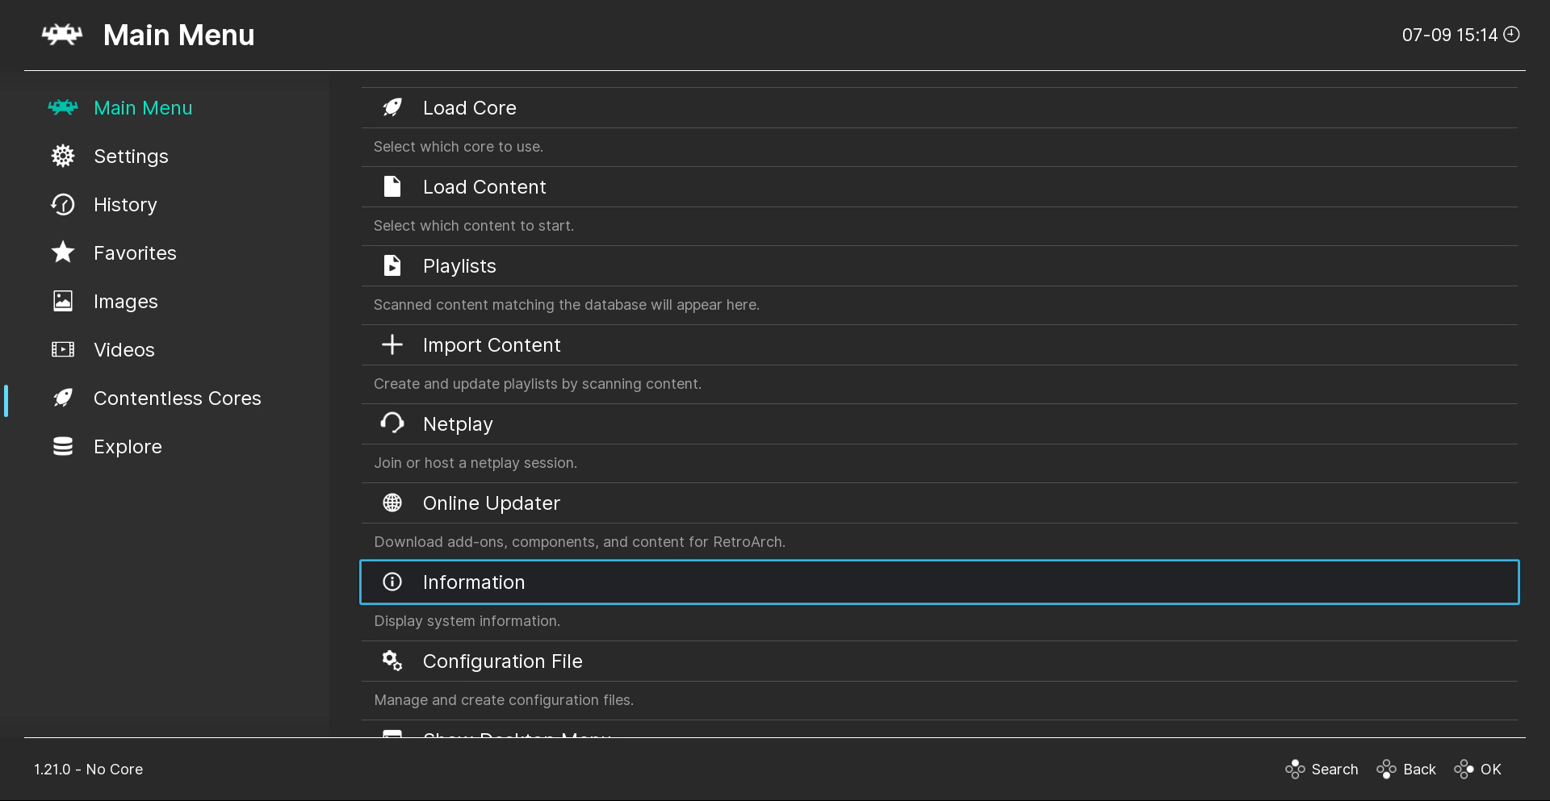Screen dimensions: 1550x801
Task: Open the Explore sidebar tab
Action: click(x=128, y=447)
